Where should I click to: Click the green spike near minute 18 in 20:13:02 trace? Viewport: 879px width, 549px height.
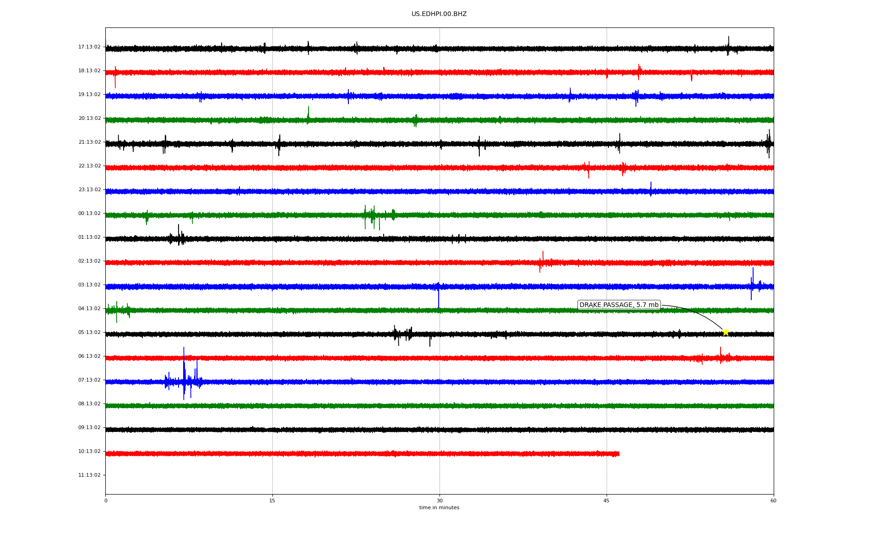click(x=309, y=115)
